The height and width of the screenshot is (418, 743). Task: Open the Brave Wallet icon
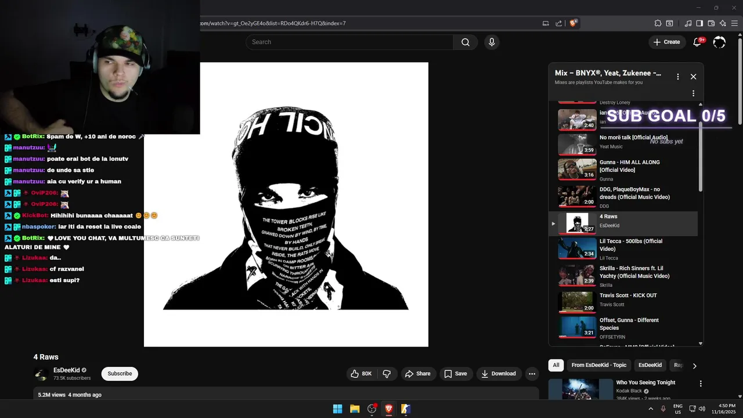click(x=711, y=23)
